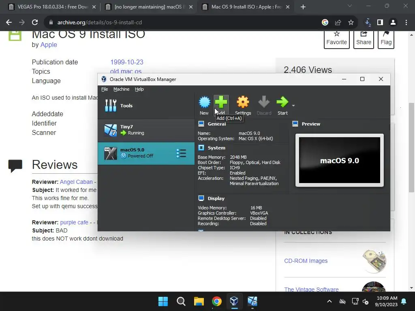Image resolution: width=415 pixels, height=311 pixels.
Task: Click the VirtualBox taskbar icon
Action: (234, 301)
